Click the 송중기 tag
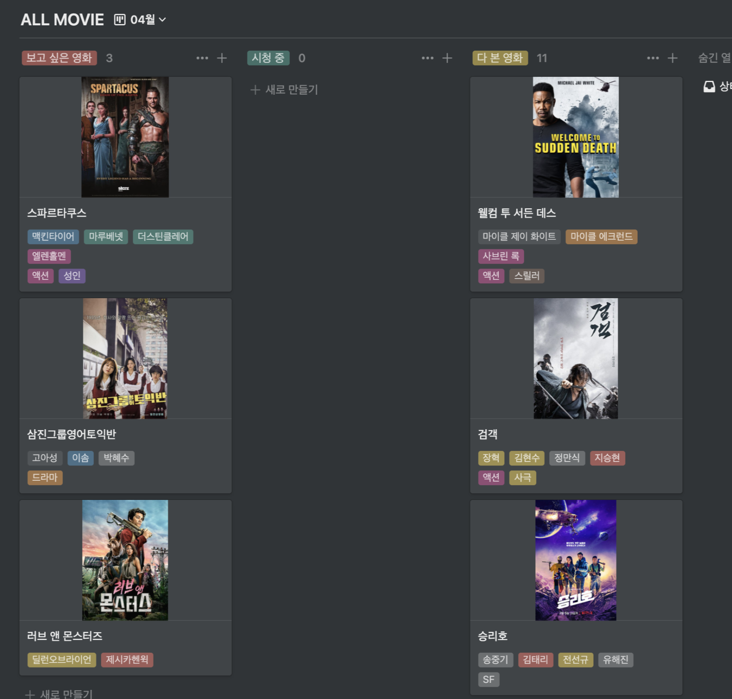 click(495, 660)
